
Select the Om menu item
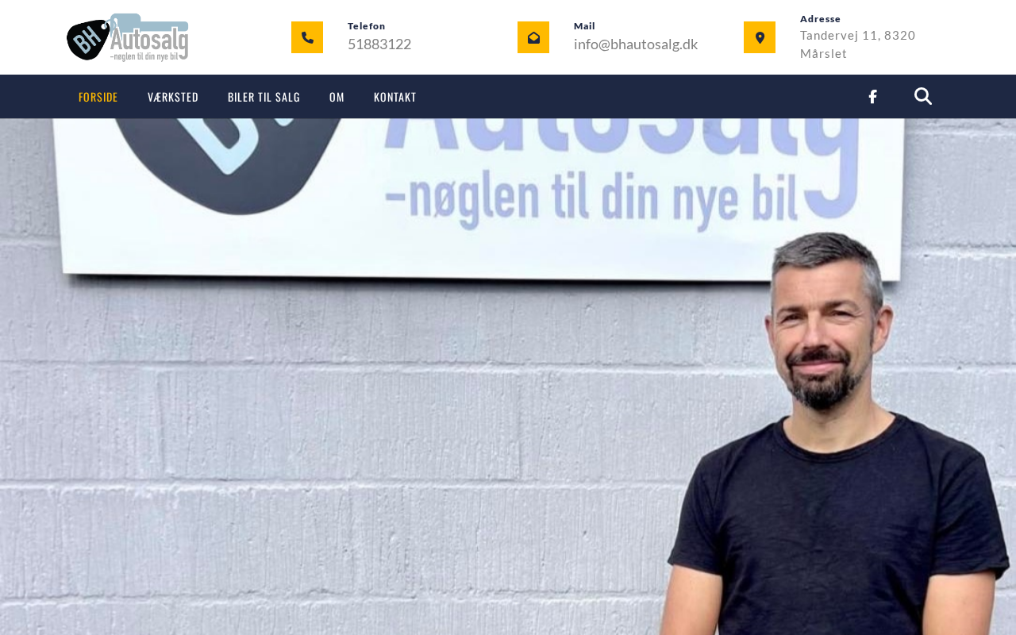coord(337,97)
